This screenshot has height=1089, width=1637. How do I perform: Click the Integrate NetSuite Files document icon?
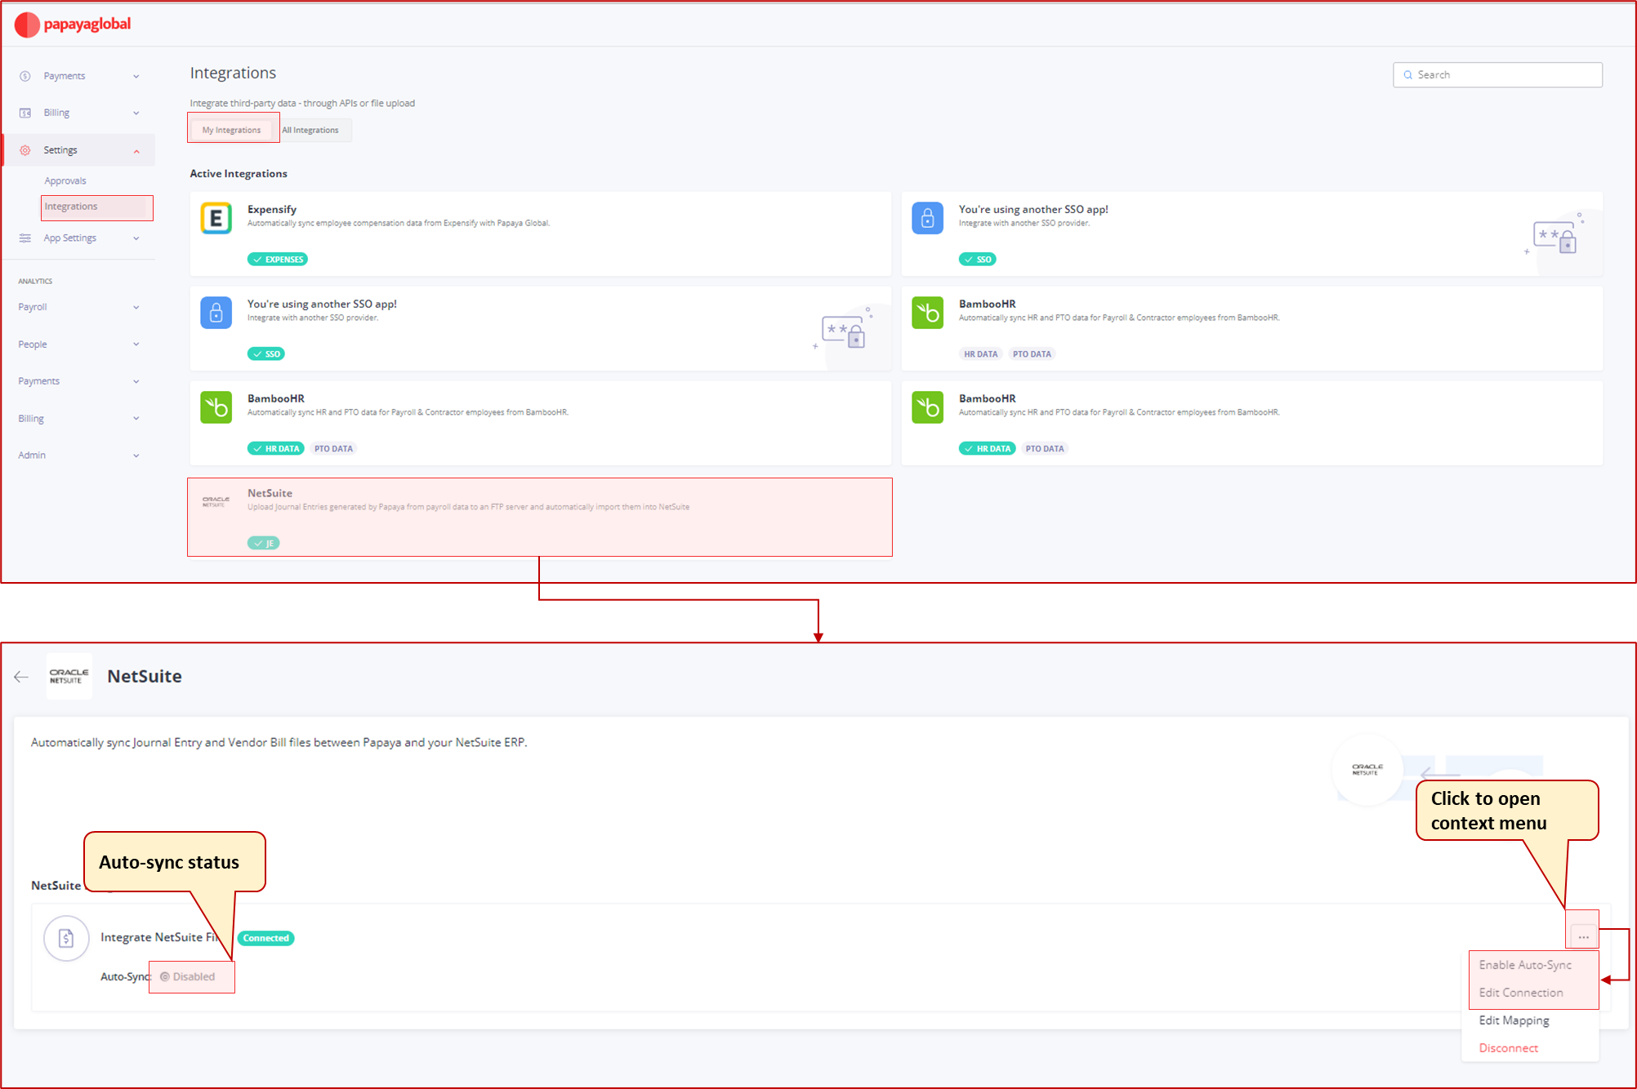[66, 938]
